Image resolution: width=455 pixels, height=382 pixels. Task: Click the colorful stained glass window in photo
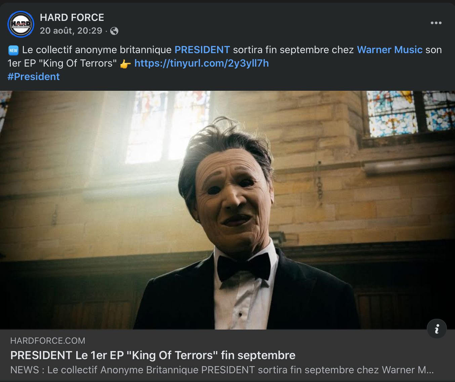[x=411, y=113]
